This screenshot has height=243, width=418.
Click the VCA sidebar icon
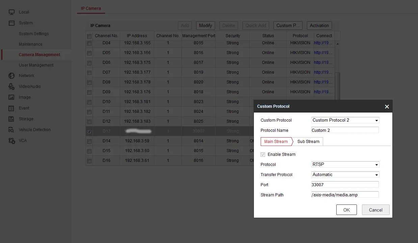[x=12, y=141]
